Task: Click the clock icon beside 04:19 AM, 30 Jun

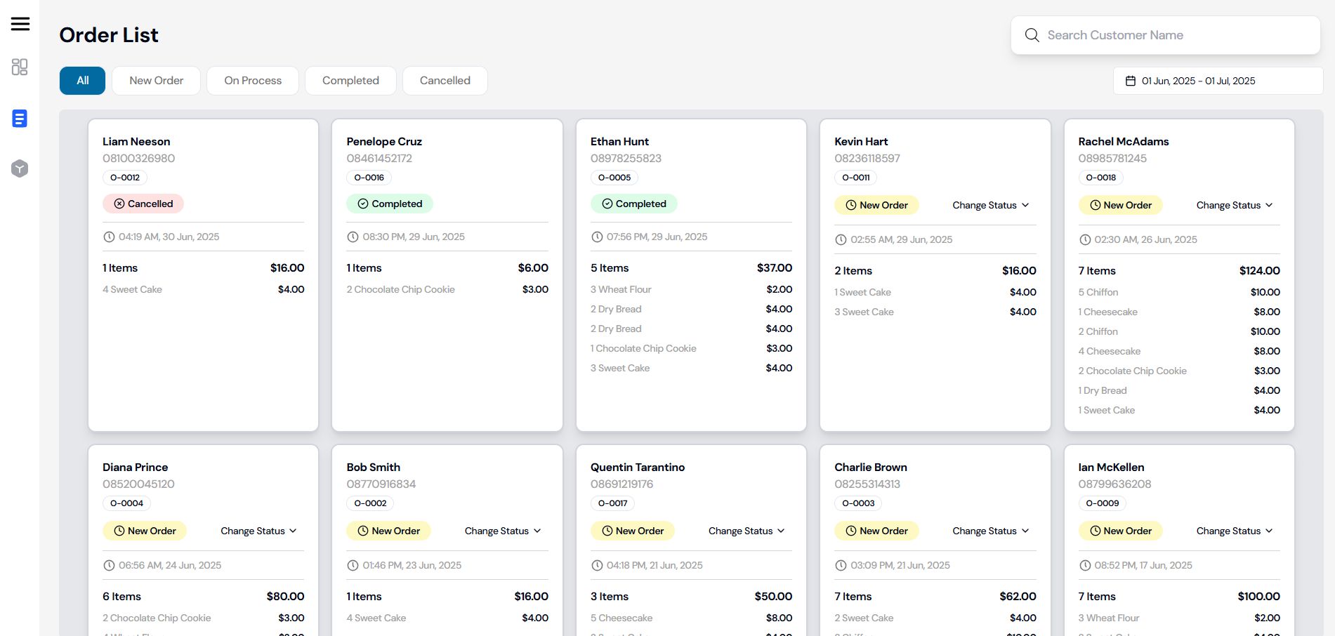Action: 109,237
